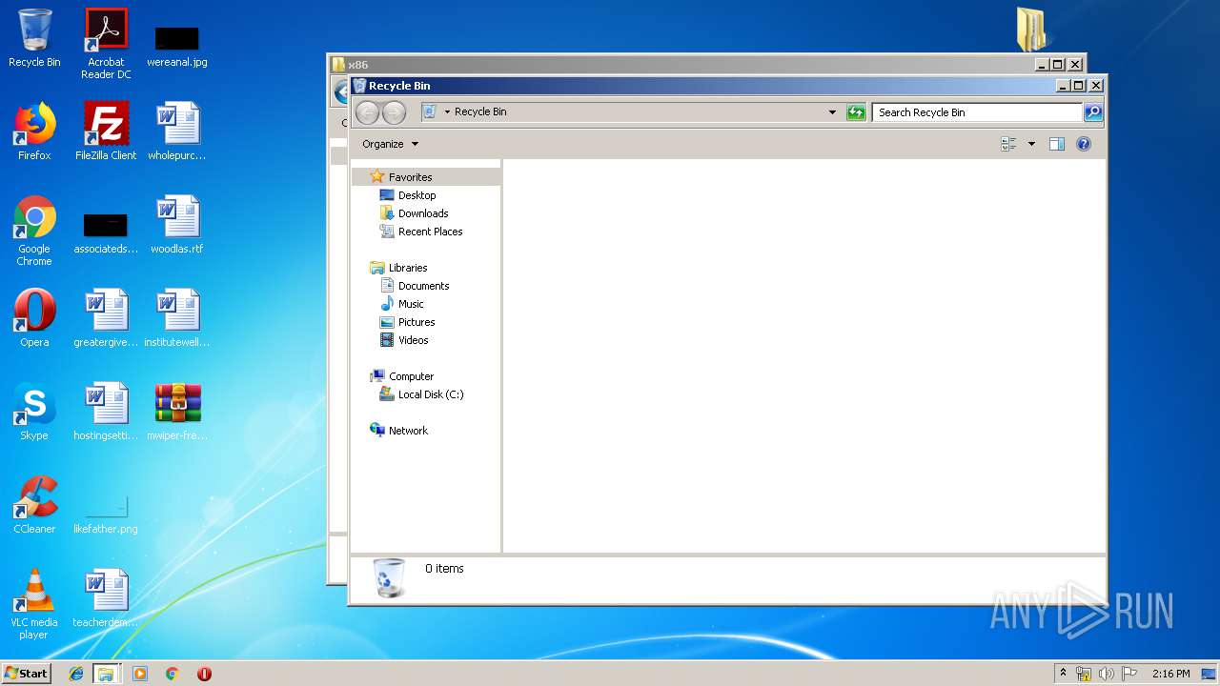Click the Start button
Image resolution: width=1220 pixels, height=686 pixels.
click(26, 674)
